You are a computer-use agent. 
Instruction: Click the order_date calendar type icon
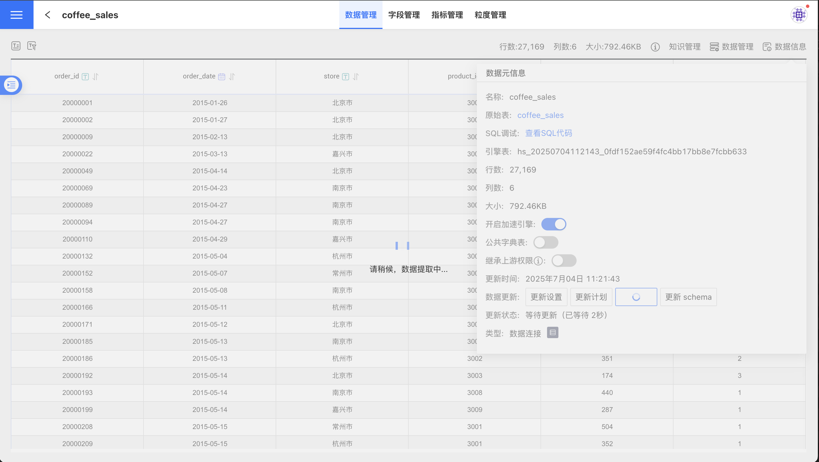tap(222, 77)
